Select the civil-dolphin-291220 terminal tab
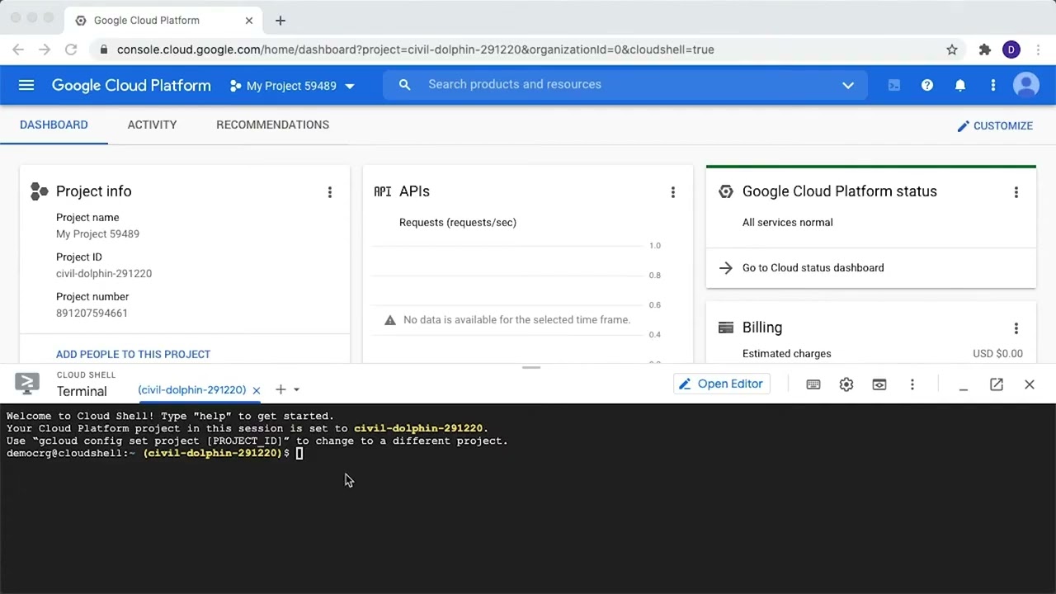 click(192, 389)
